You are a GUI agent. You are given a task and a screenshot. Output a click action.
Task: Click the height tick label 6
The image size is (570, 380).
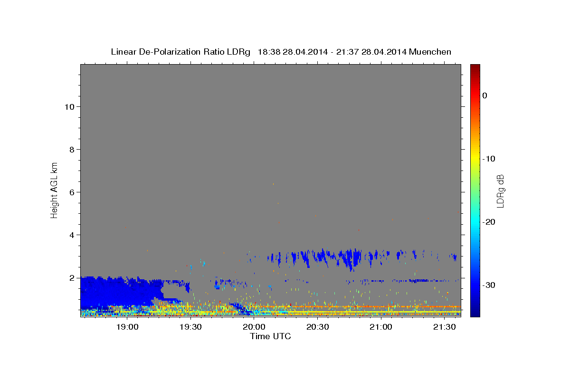click(x=71, y=192)
